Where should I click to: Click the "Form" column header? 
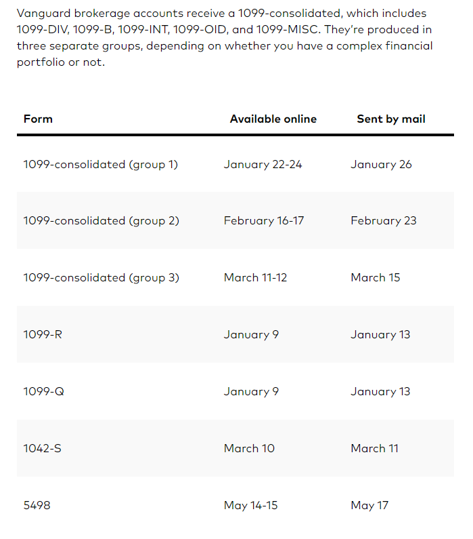tap(38, 119)
